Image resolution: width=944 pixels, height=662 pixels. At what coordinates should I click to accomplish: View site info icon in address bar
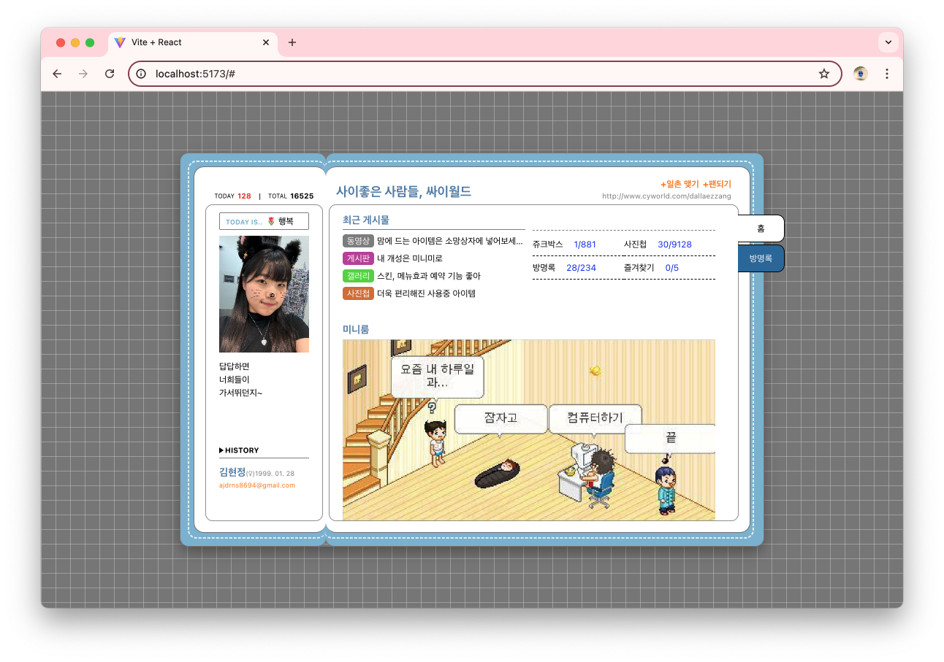[x=142, y=74]
